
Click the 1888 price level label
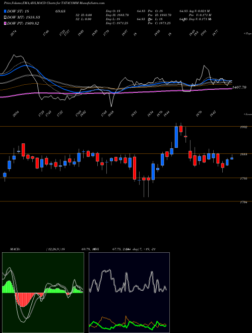pos(243,154)
